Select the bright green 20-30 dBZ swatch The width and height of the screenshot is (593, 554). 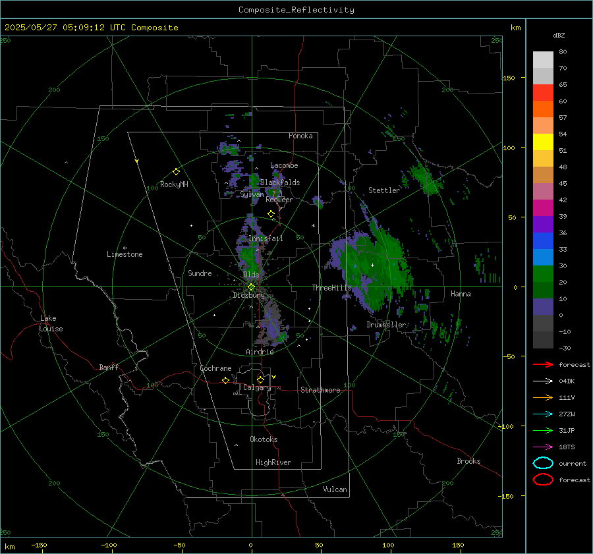click(543, 274)
